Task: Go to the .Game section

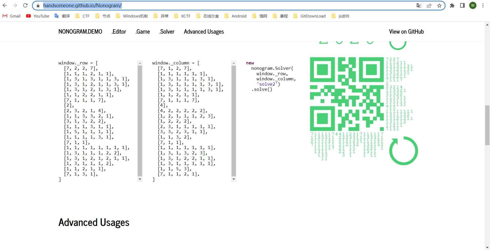Action: 143,32
